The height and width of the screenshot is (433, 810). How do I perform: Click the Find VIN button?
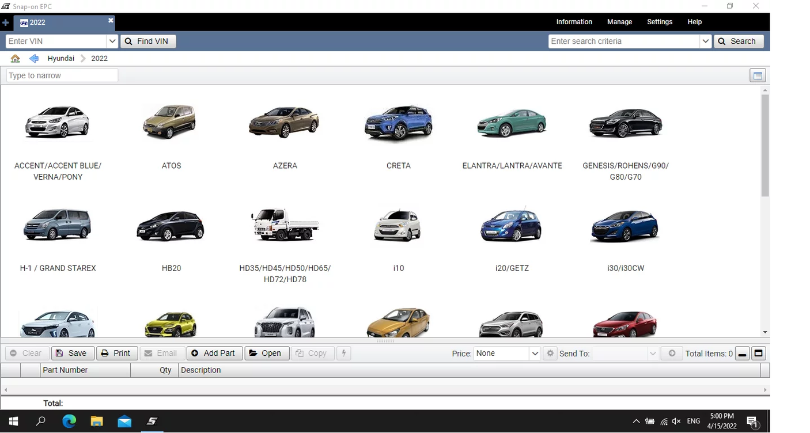[x=148, y=41]
